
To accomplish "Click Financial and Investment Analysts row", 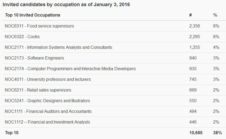I will pos(47,122).
